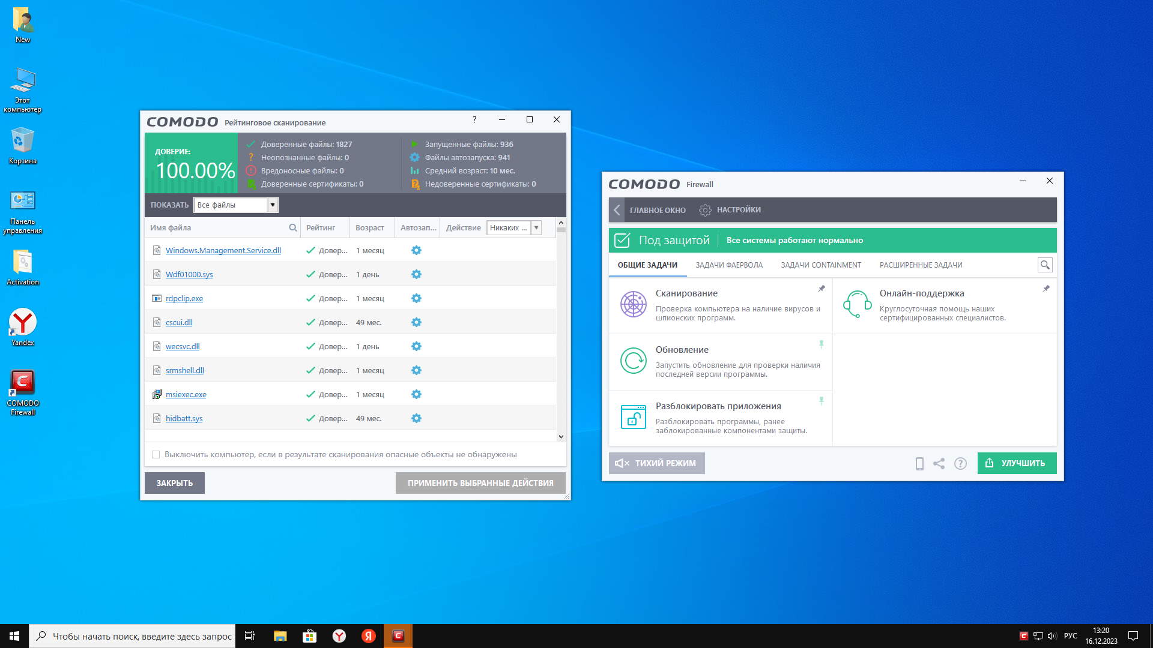Click the scroll down arrow in file list
The width and height of the screenshot is (1153, 648).
coord(561,437)
